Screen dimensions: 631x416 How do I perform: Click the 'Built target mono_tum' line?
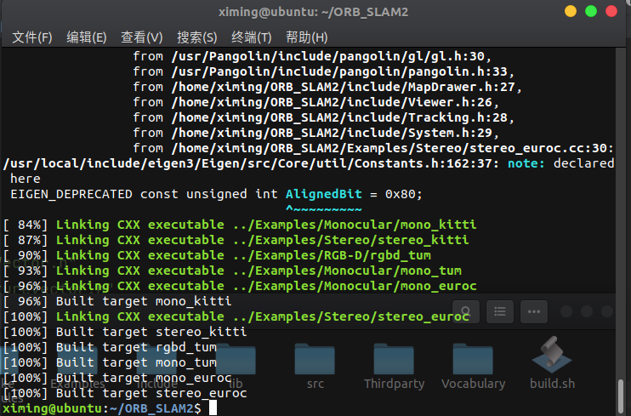click(x=110, y=362)
